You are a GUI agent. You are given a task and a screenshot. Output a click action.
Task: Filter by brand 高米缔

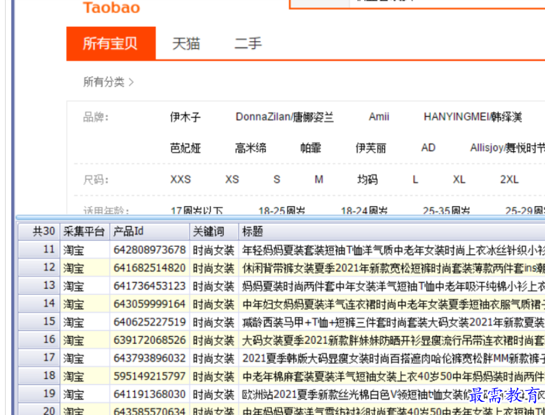point(251,148)
